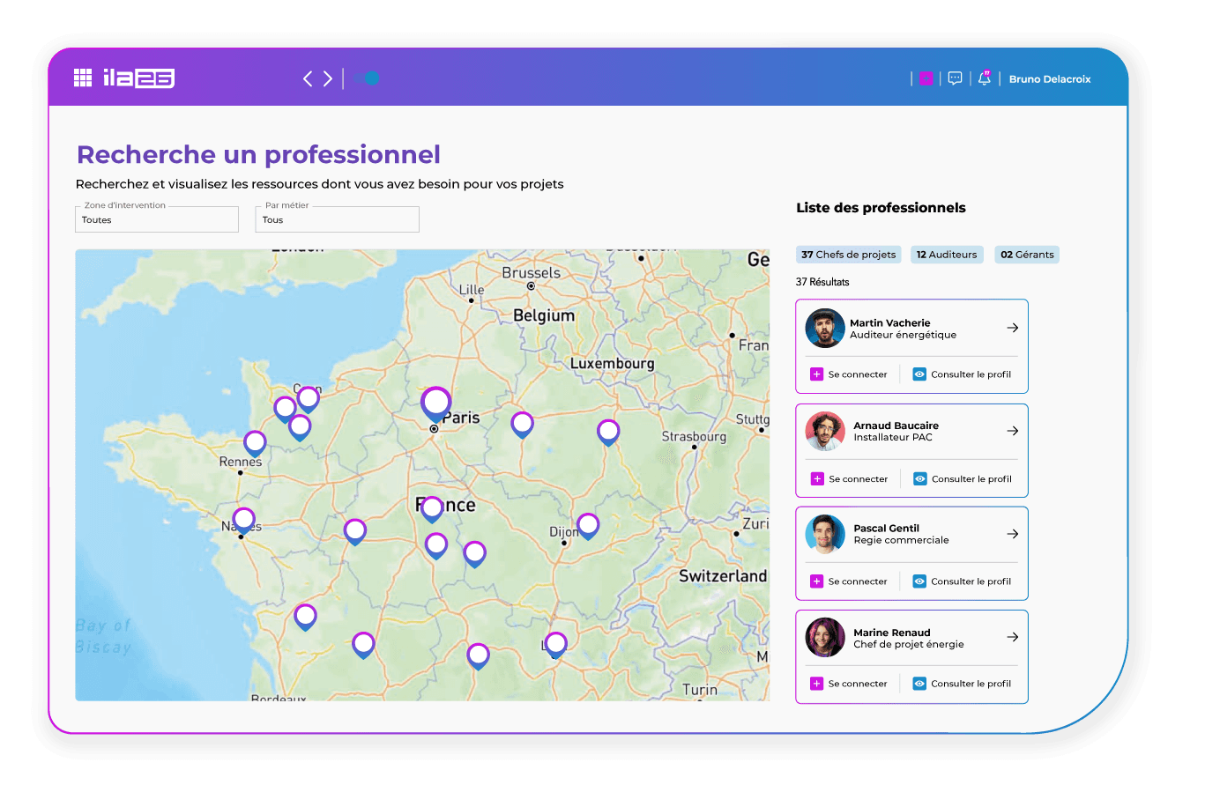
Task: Select the map pin over Nantes
Action: 243,522
